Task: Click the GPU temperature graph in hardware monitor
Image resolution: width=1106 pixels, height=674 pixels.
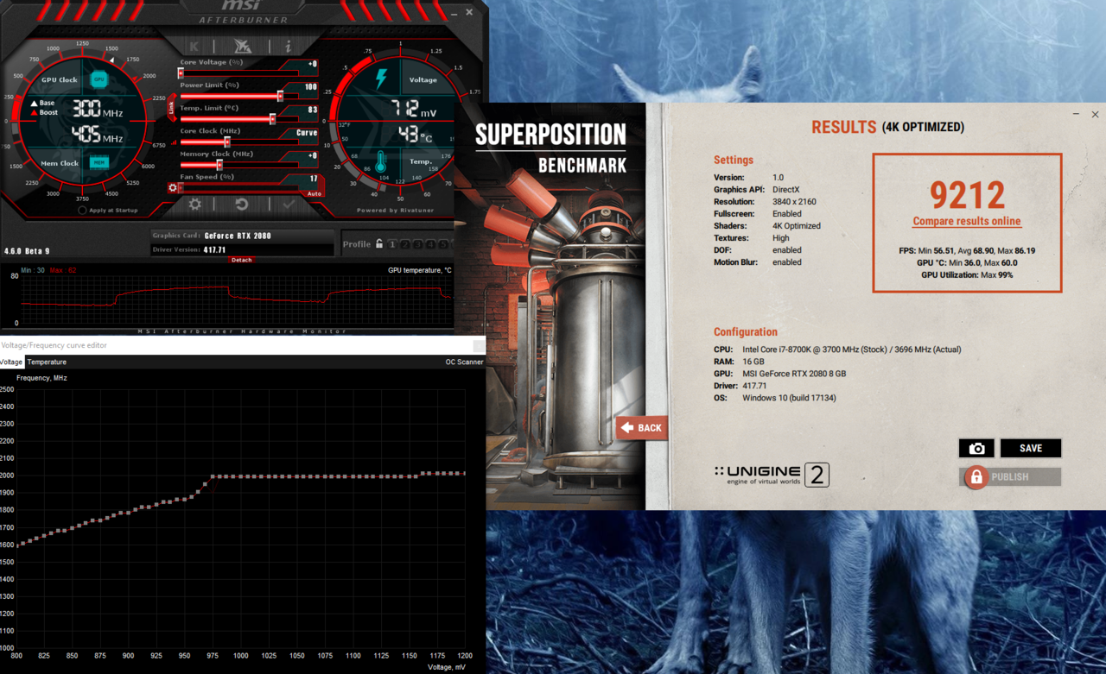Action: [236, 299]
